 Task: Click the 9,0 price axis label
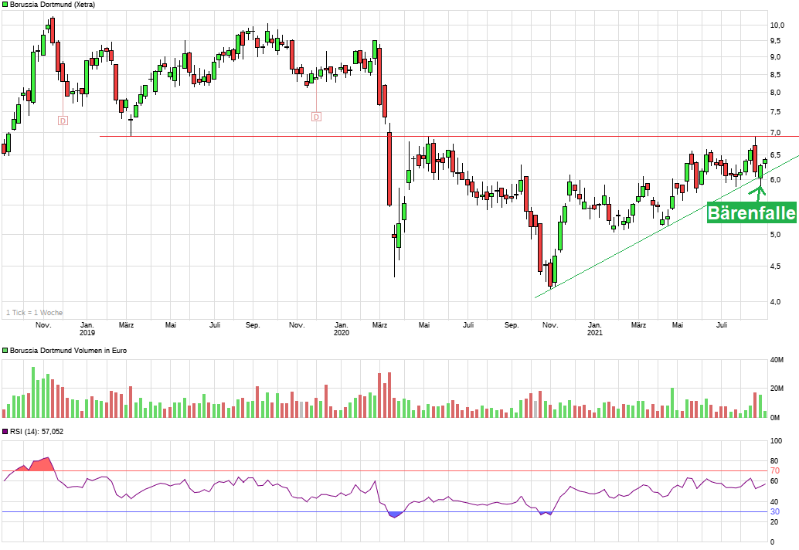tap(775, 57)
